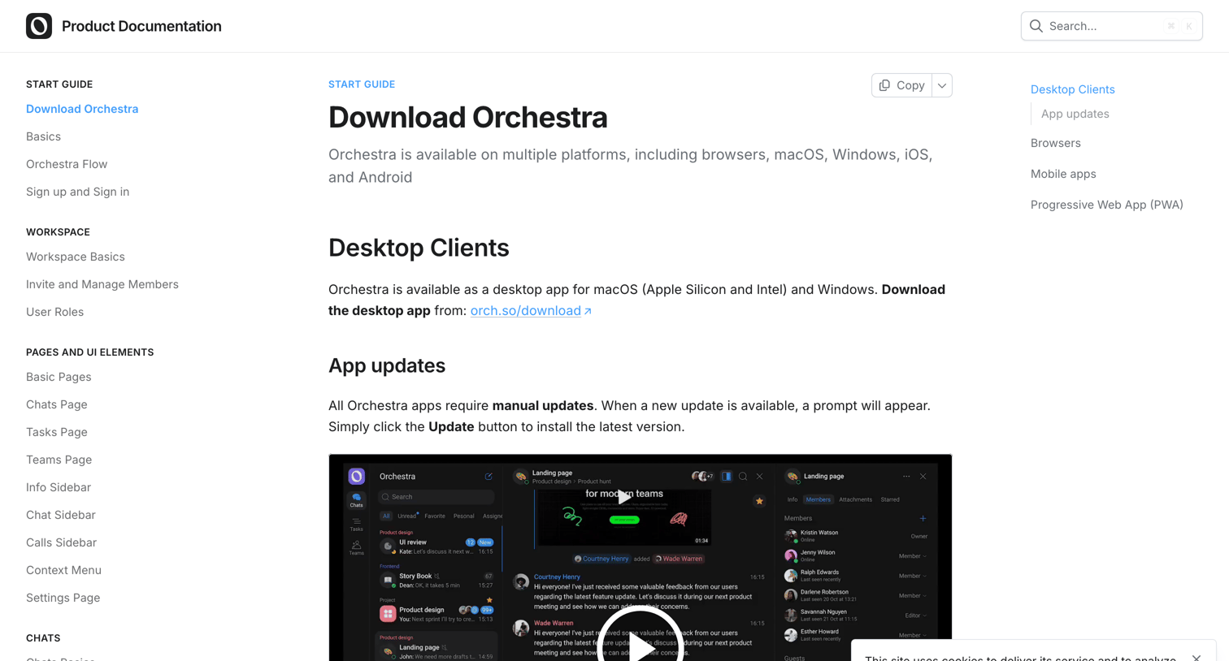Click the START GUIDE breadcrumb label

point(362,84)
